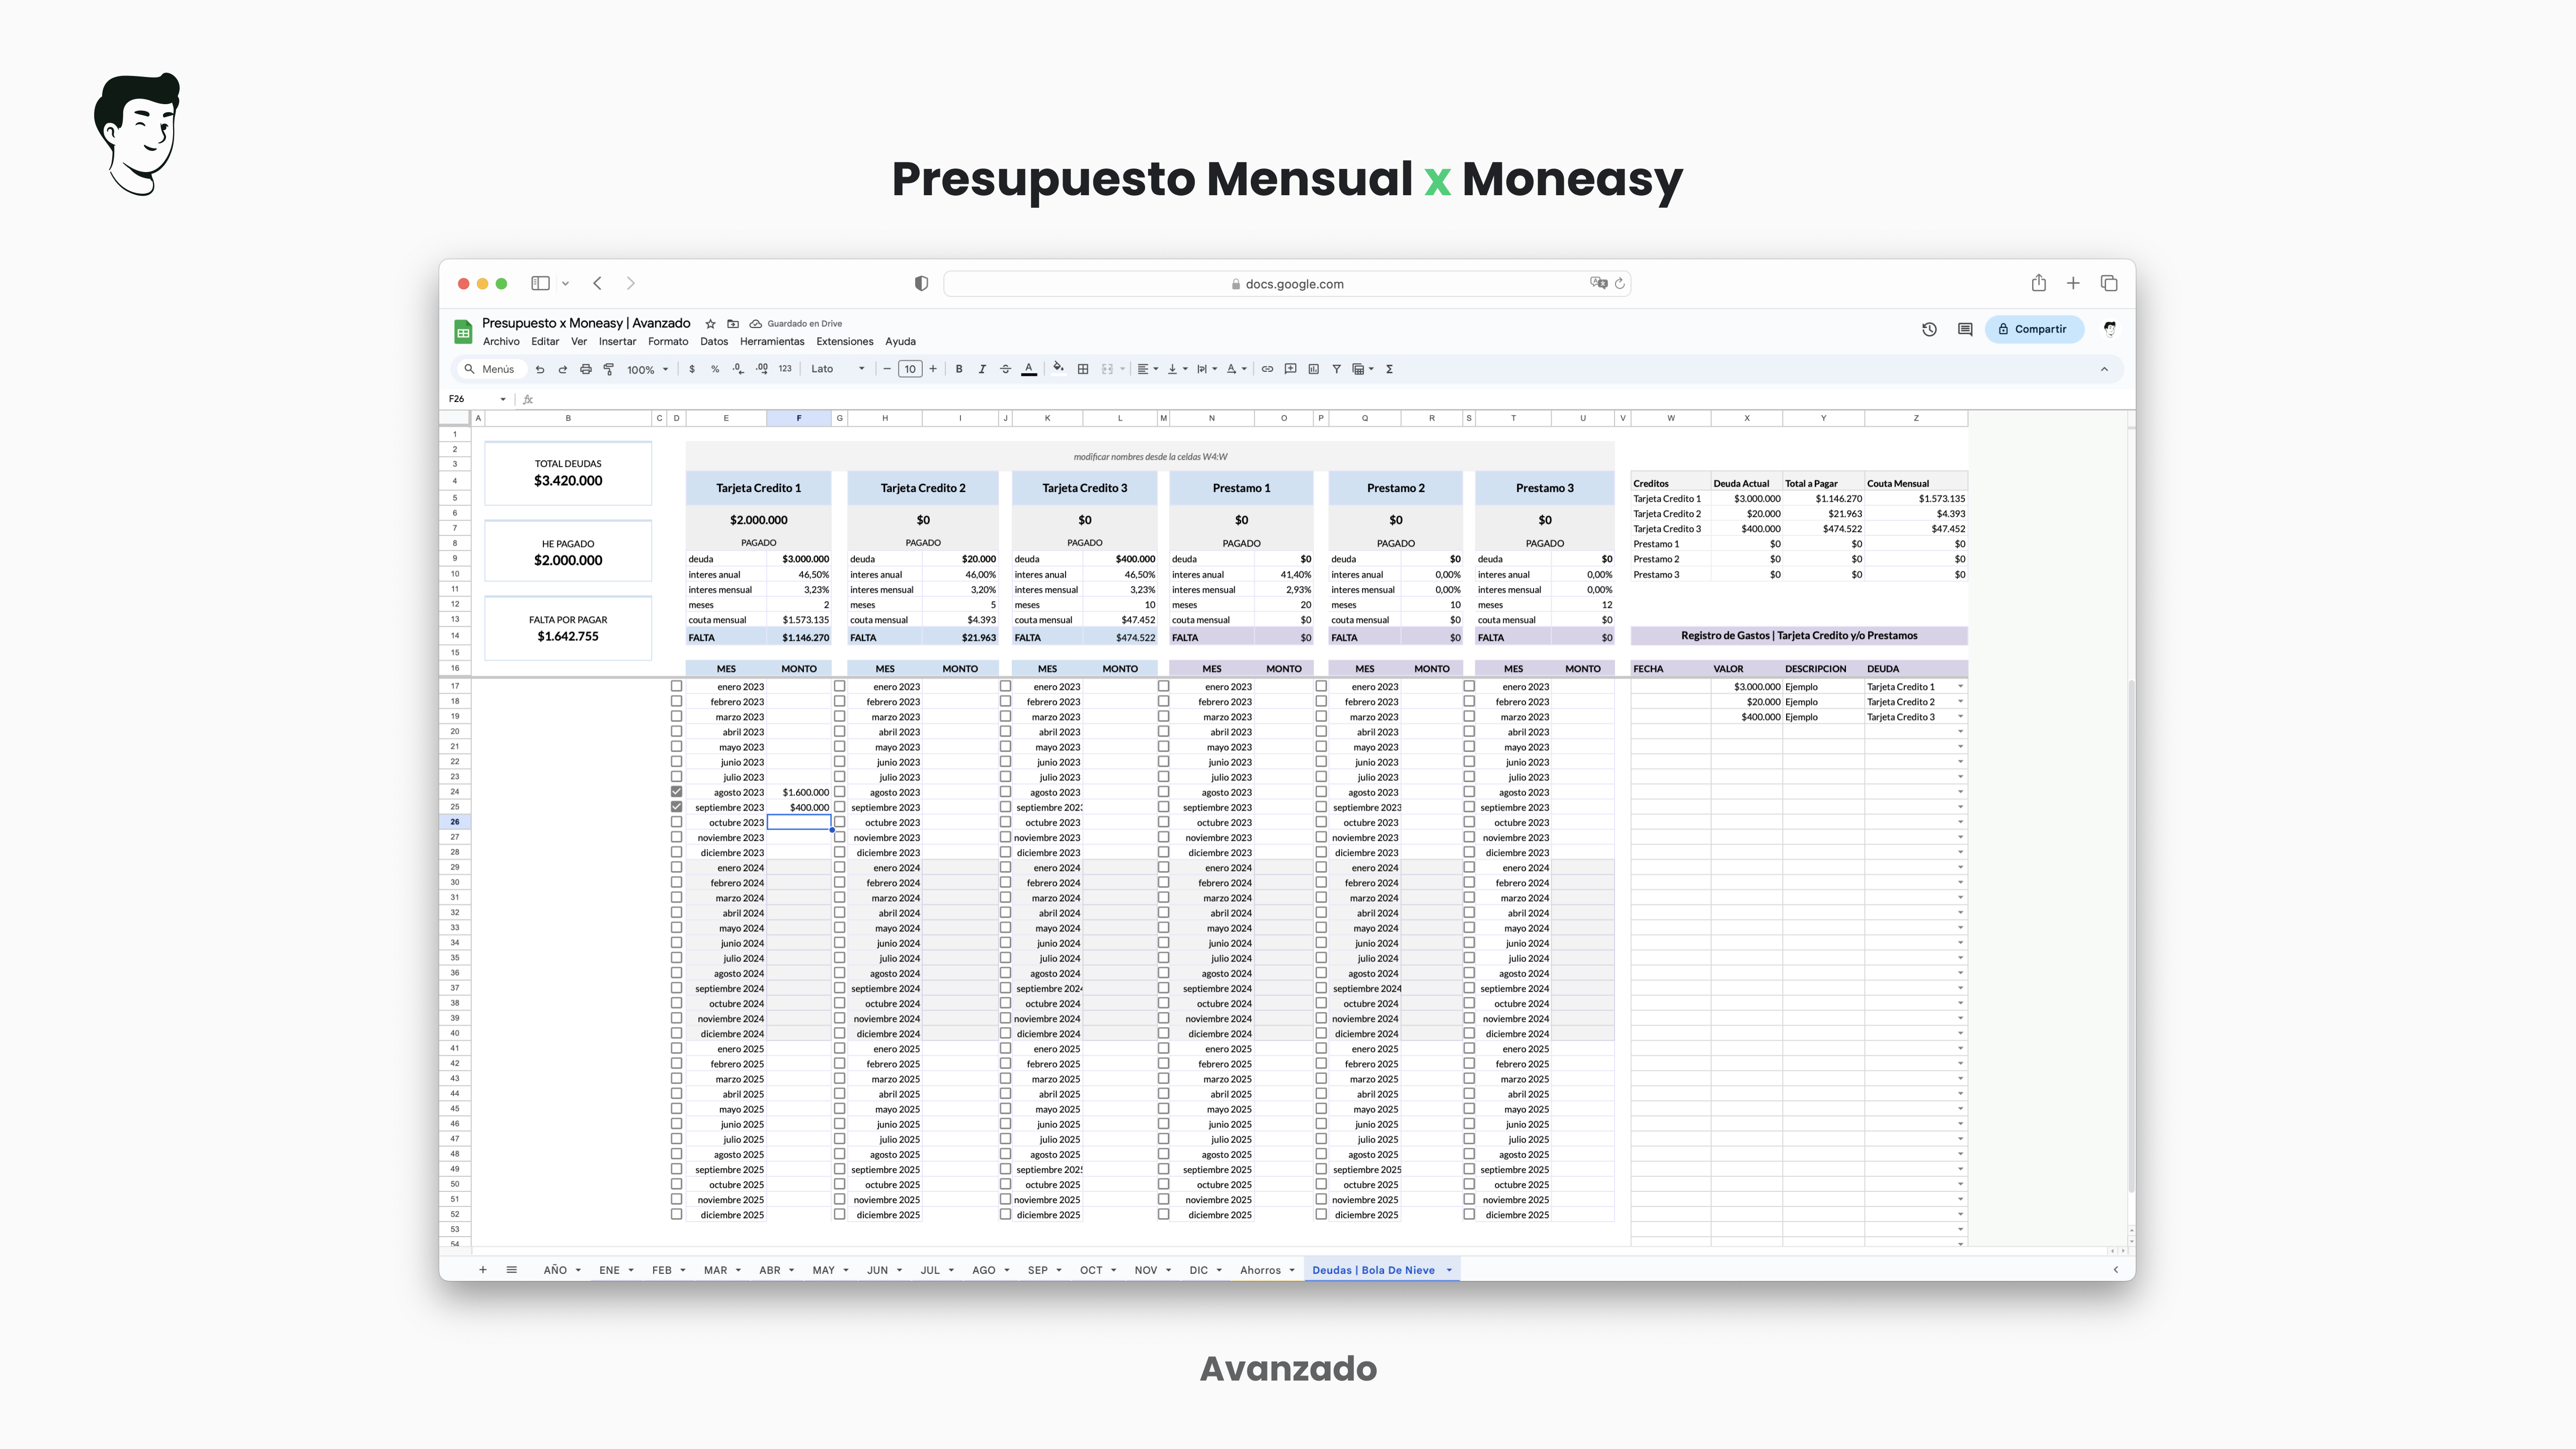Open the ENE sheet tab menu arrow
This screenshot has height=1449, width=2576.
[x=631, y=1270]
